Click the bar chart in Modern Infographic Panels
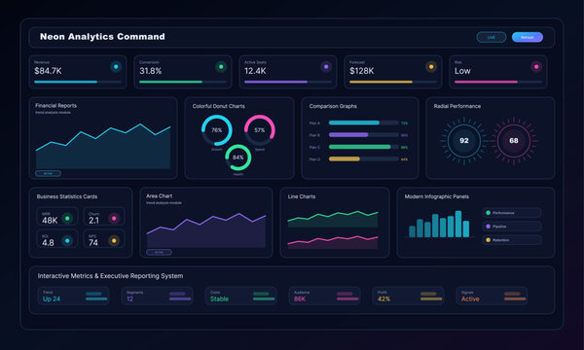This screenshot has height=350, width=584. (x=439, y=224)
